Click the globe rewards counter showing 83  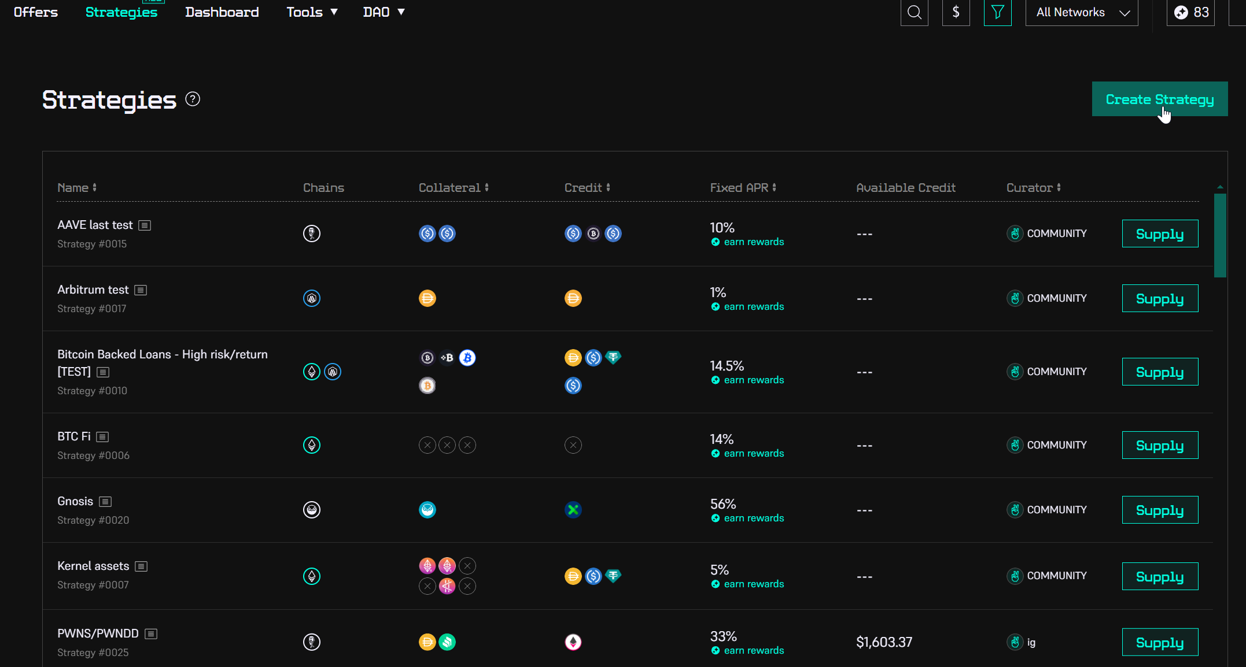[1190, 12]
